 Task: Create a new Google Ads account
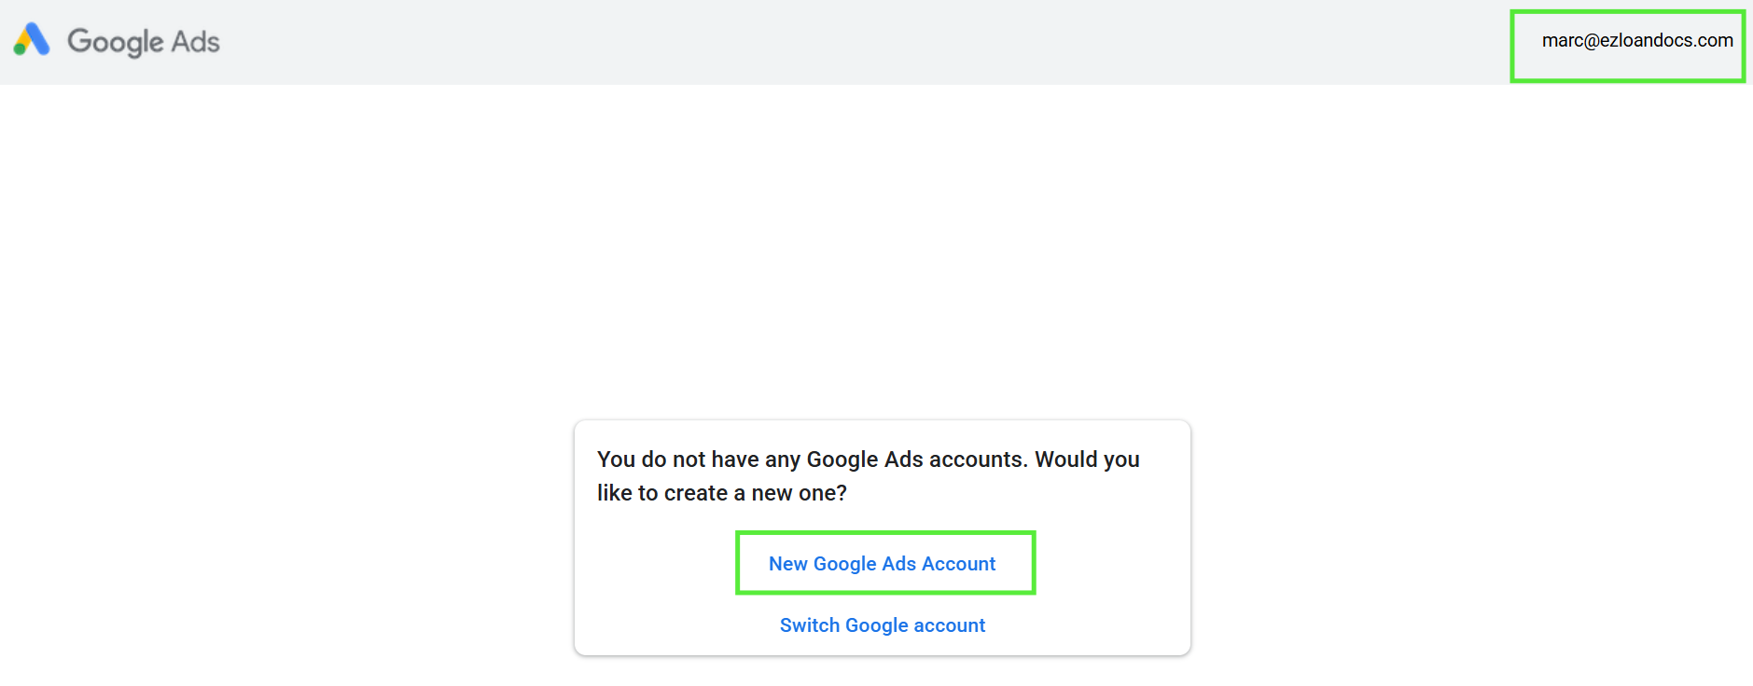[x=882, y=564]
